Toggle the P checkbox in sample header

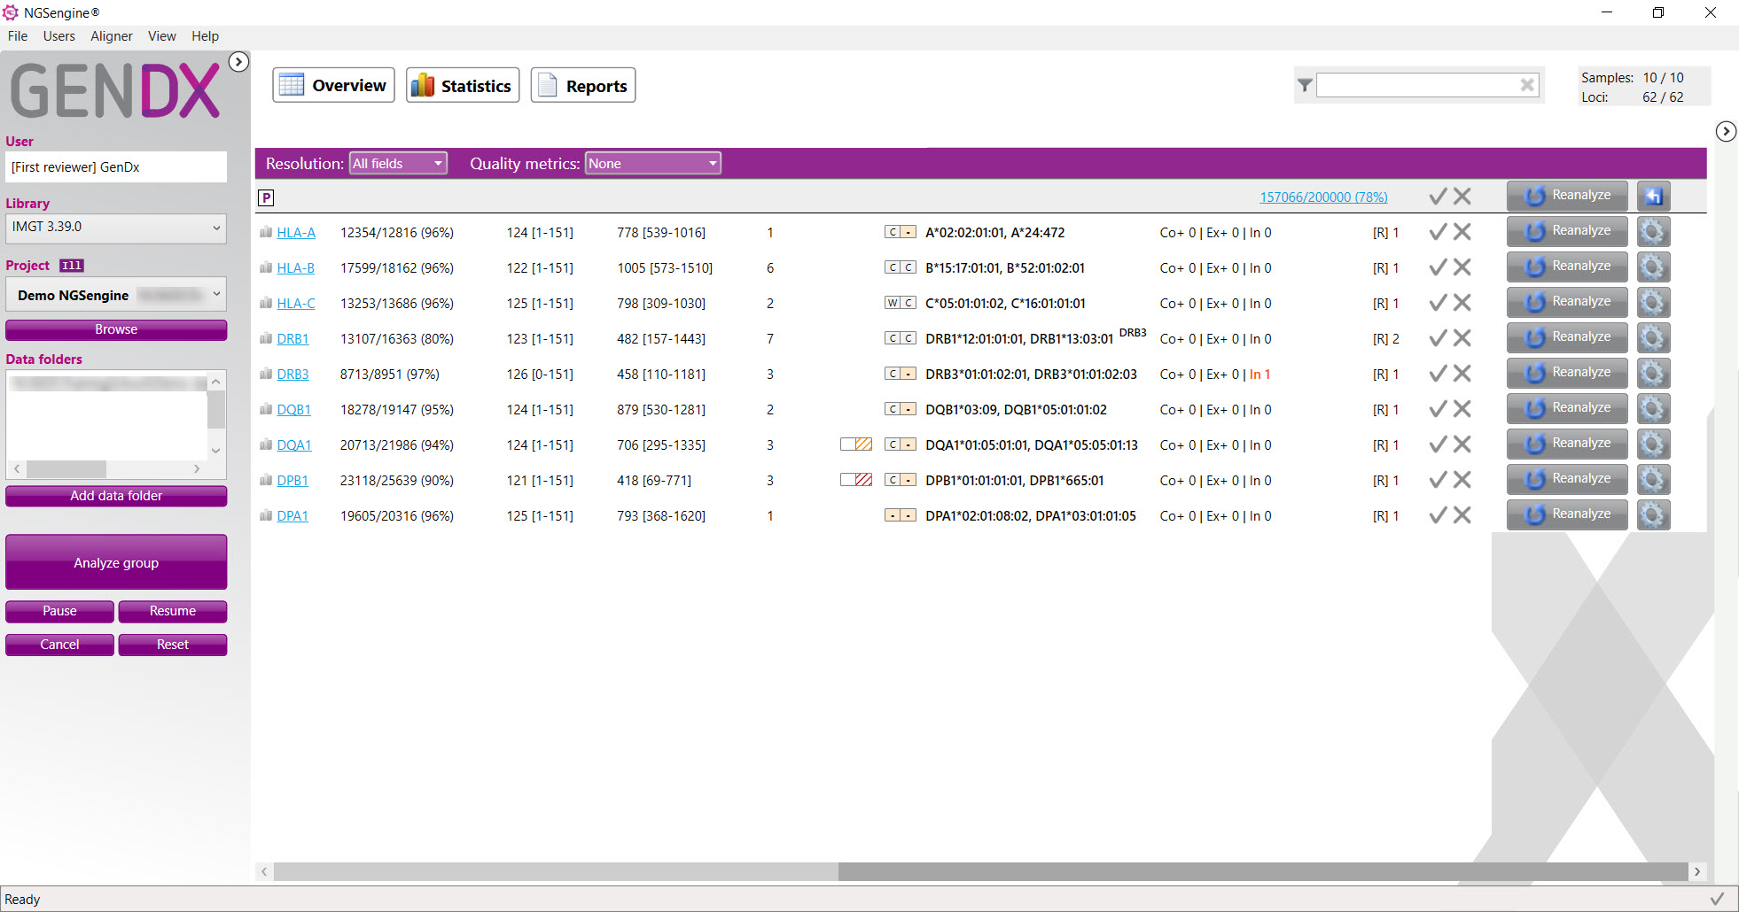(266, 197)
